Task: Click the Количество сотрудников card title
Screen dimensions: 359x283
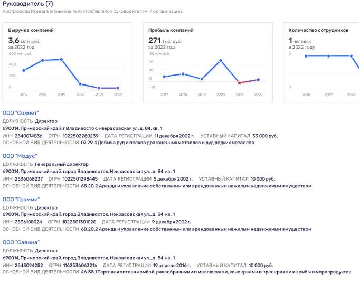Action: click(x=318, y=30)
